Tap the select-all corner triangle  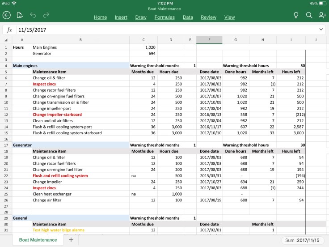(6, 40)
